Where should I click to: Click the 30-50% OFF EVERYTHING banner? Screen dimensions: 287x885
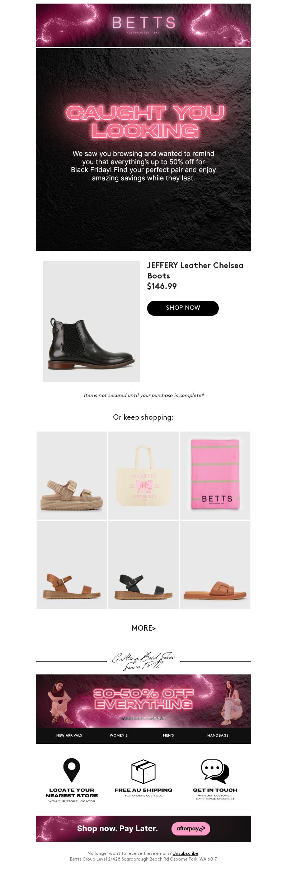tap(143, 701)
